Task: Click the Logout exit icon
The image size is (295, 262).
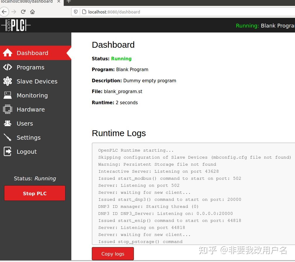Action: pos(8,151)
